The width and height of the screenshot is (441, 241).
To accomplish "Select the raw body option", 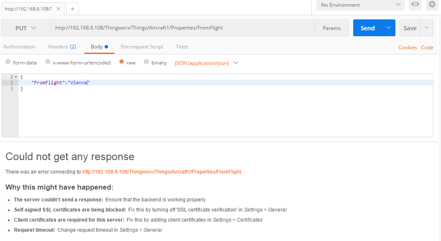I will click(122, 62).
